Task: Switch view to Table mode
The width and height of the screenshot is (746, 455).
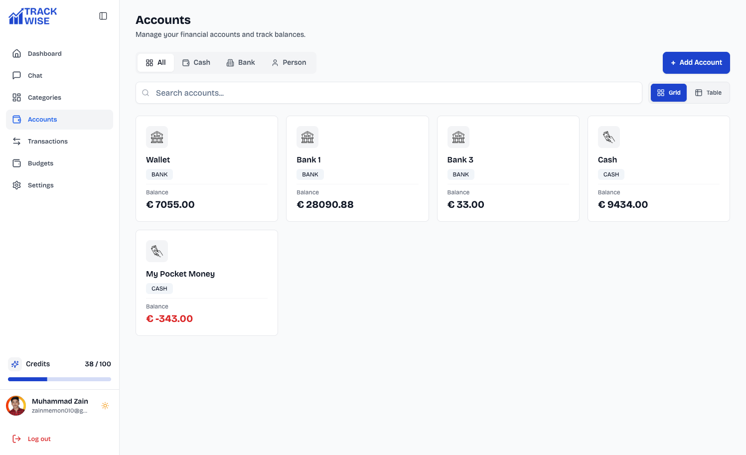Action: [x=708, y=92]
